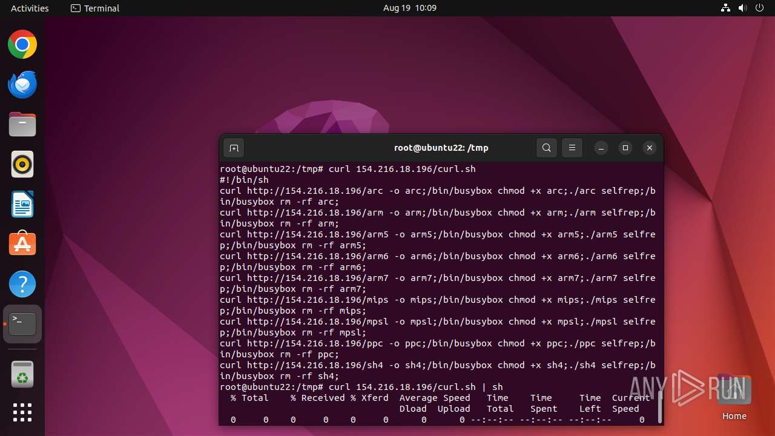Viewport: 775px width, 436px height.
Task: Click terminal title 'root@ubuntu22: /tmp'
Action: point(441,148)
